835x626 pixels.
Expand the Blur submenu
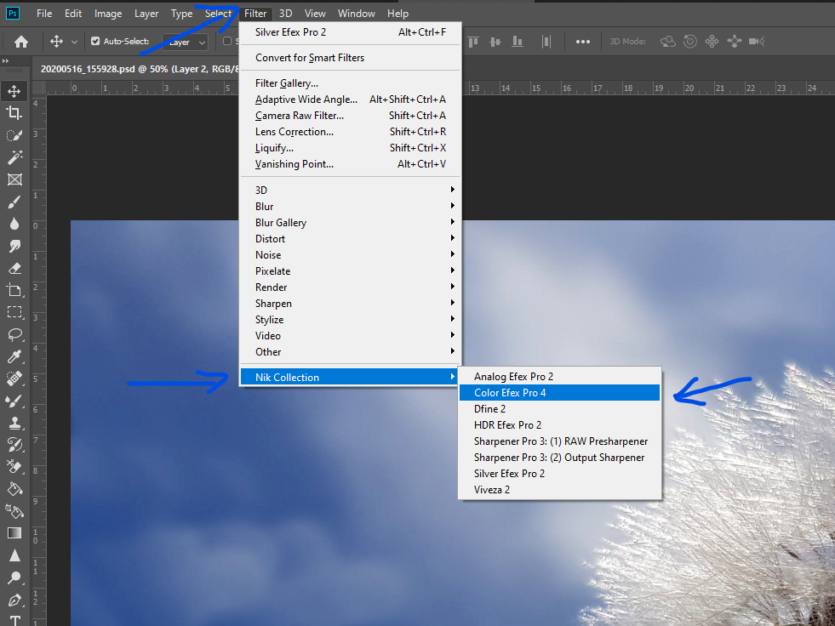point(350,206)
